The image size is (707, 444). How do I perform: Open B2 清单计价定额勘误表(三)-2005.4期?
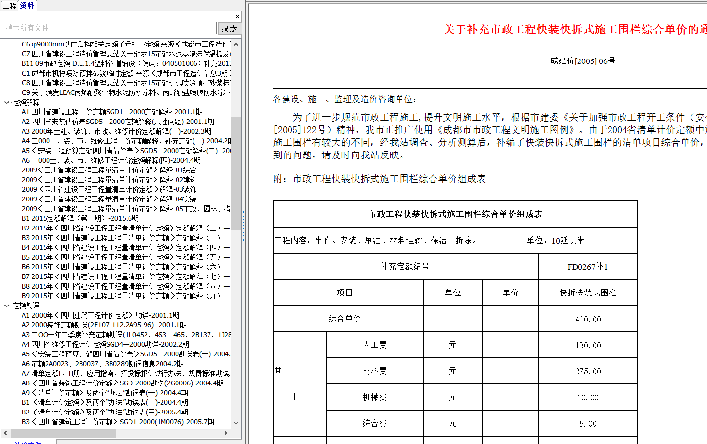click(105, 412)
